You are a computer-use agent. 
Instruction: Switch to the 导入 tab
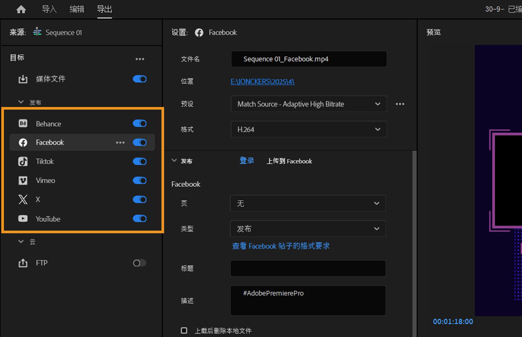[49, 9]
